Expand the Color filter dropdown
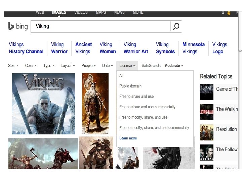Viewport: 242px width, 181px height. click(x=31, y=66)
